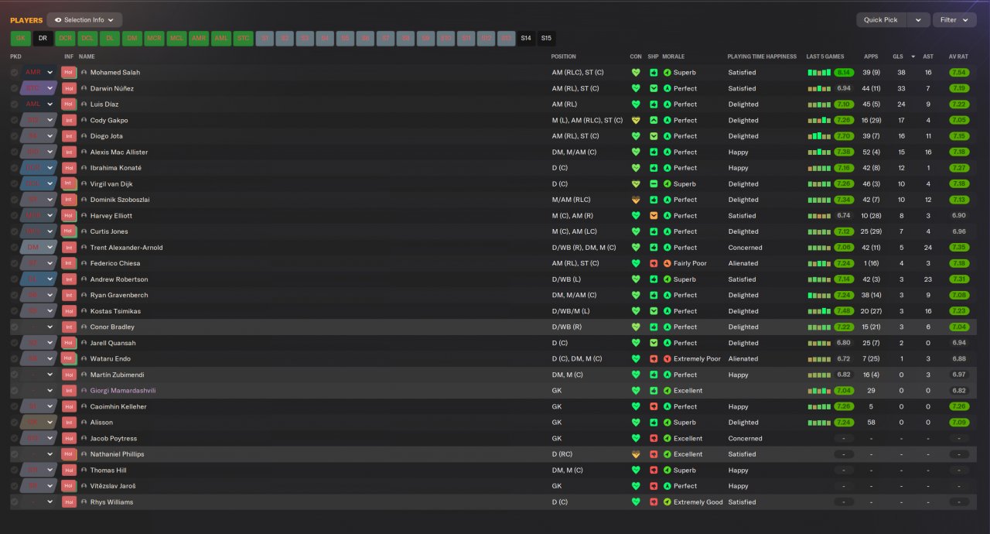Screen dimensions: 990x534
Task: Toggle the picked tick for Mohamed Salah
Action: 14,73
